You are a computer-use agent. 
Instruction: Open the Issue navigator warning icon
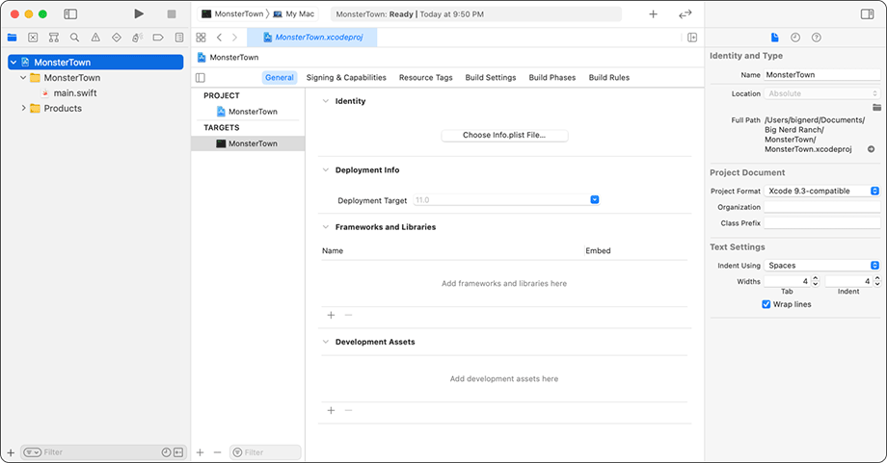pos(95,38)
